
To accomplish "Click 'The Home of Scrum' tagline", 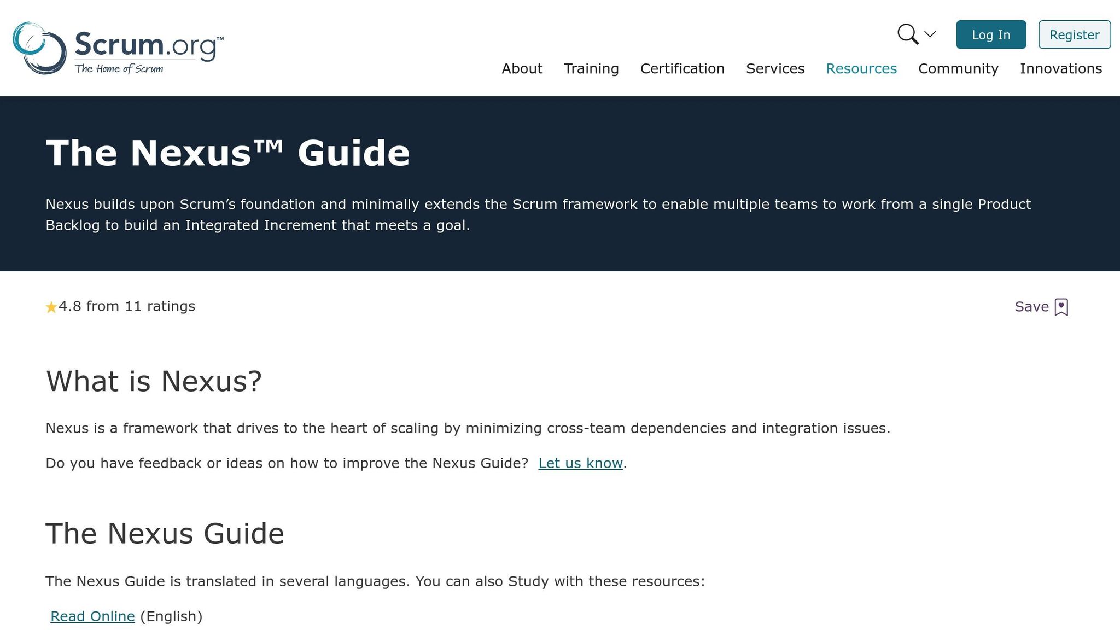I will [x=119, y=69].
